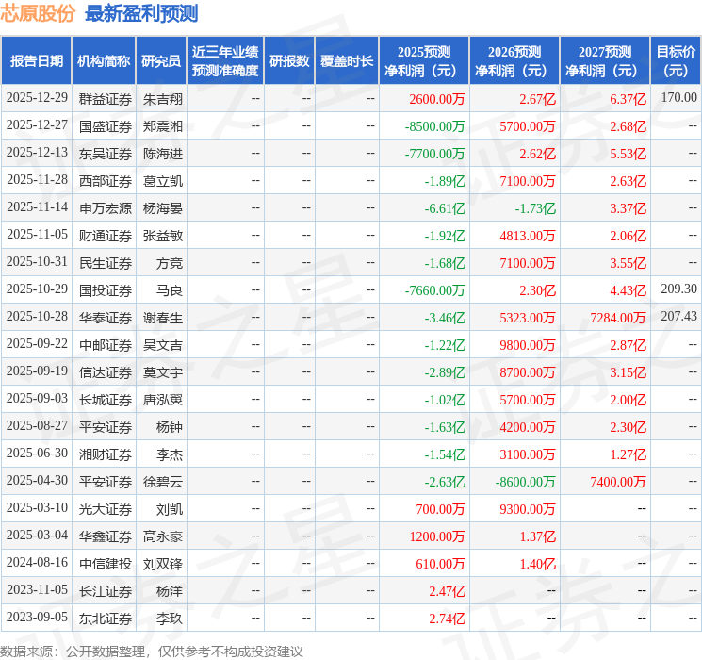Select the 207.43 target price cell

678,317
